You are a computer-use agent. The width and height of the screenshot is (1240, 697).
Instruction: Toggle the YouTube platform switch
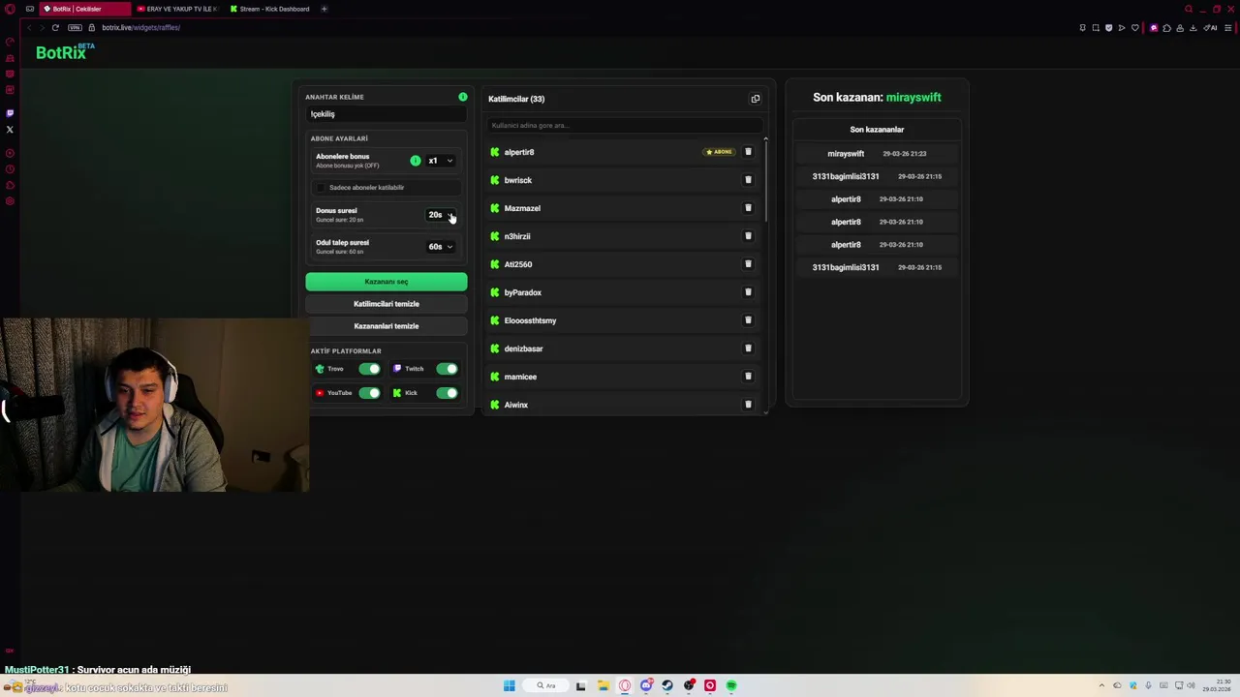tap(369, 393)
